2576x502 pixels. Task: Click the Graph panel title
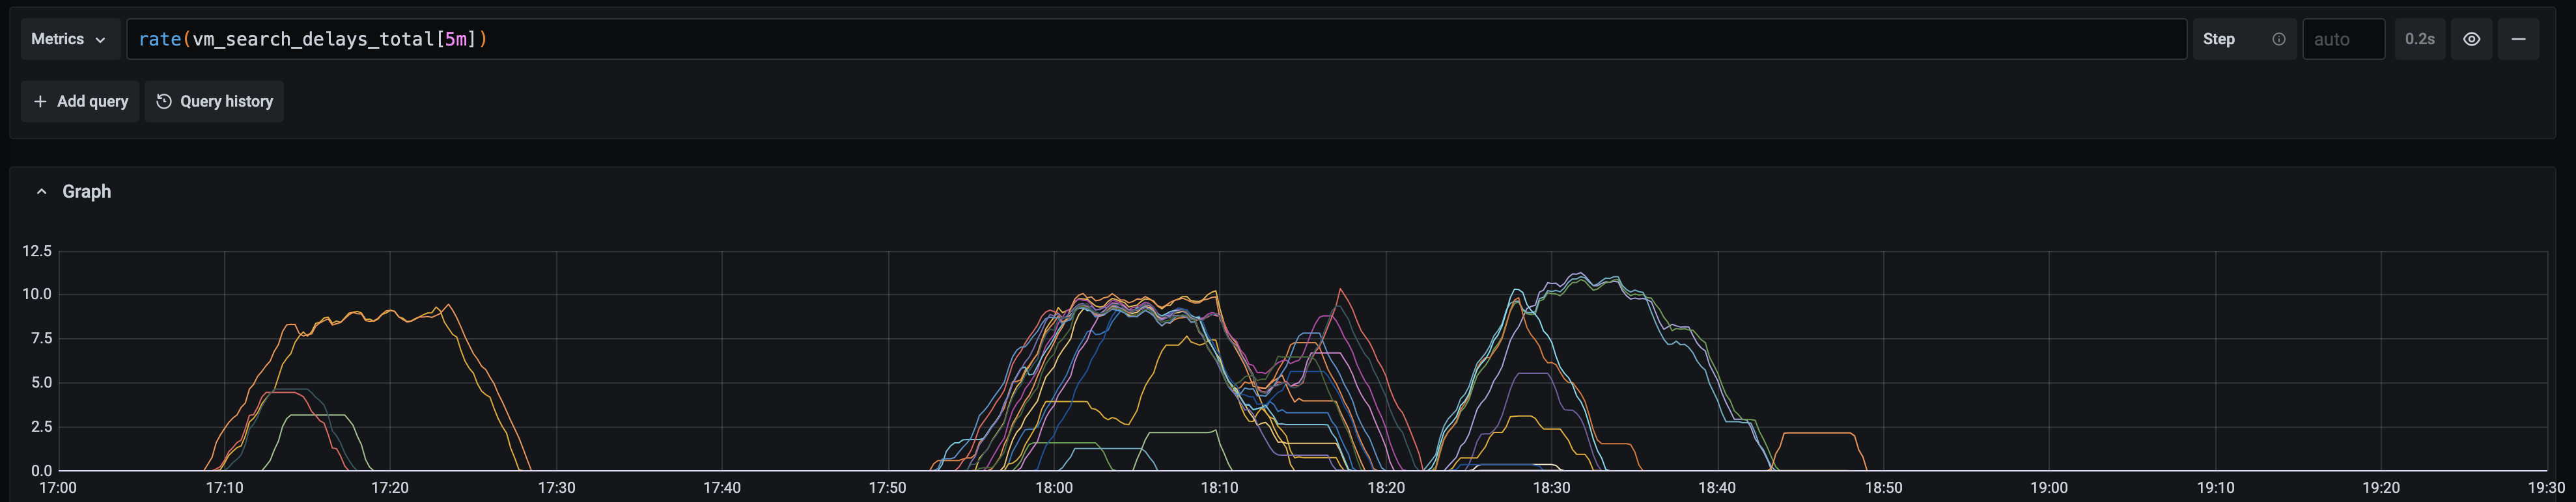[87, 192]
